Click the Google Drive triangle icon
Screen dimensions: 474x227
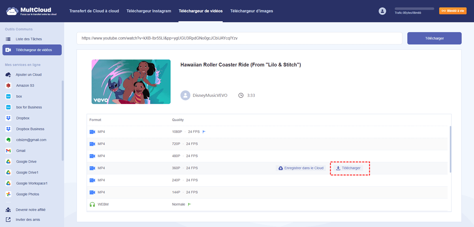coord(8,162)
